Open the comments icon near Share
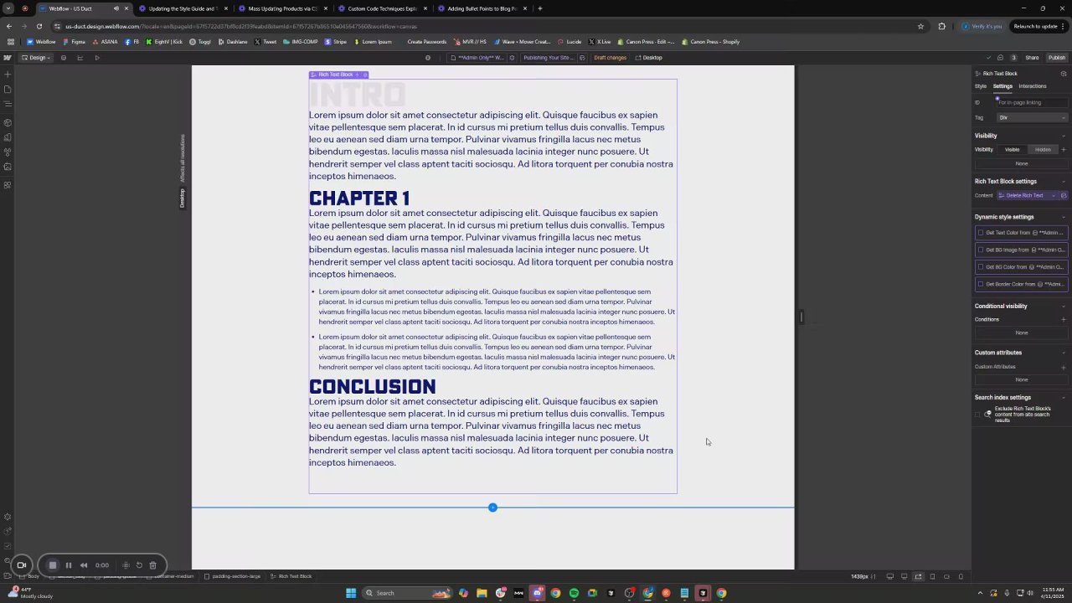This screenshot has height=603, width=1072. point(1000,58)
